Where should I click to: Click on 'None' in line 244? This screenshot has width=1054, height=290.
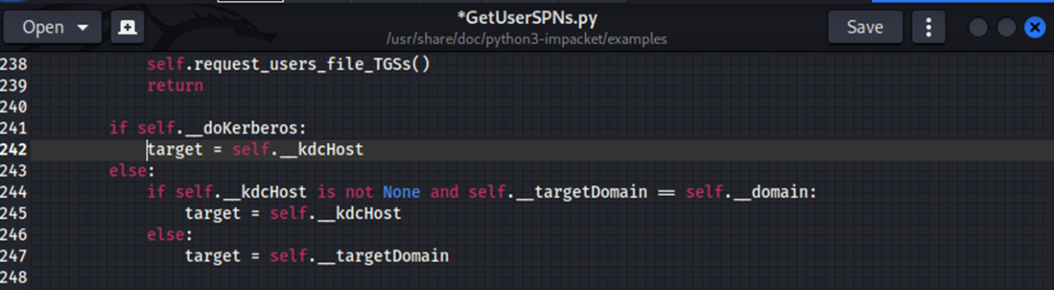[401, 192]
